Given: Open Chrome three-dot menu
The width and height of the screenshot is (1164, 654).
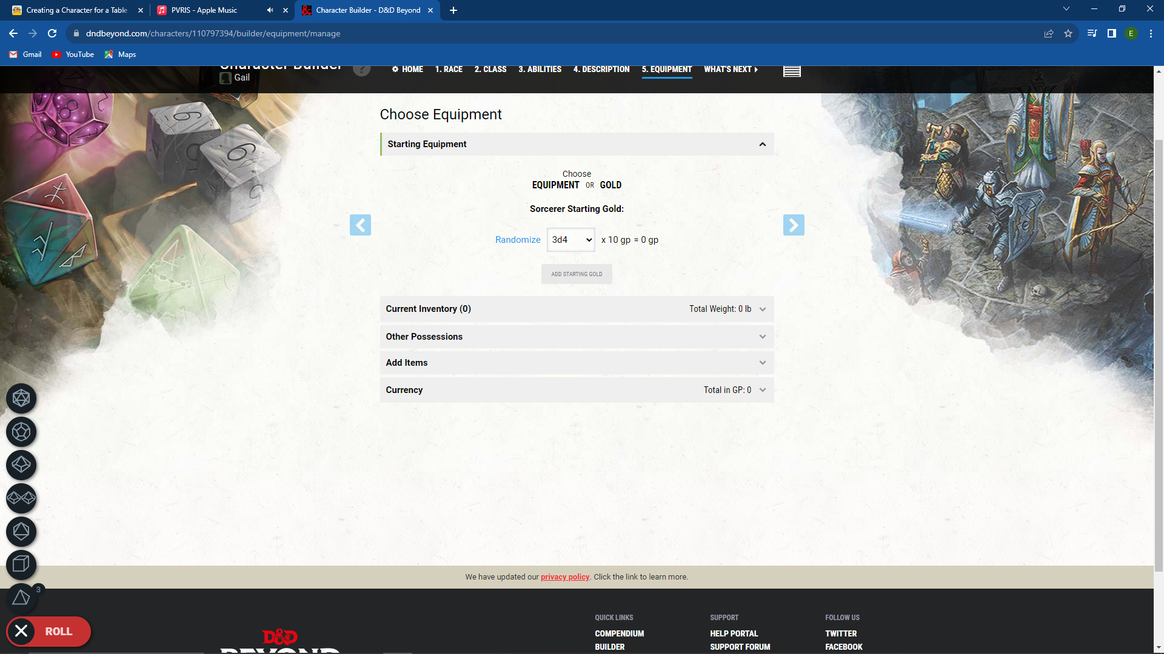Looking at the screenshot, I should pos(1151,33).
